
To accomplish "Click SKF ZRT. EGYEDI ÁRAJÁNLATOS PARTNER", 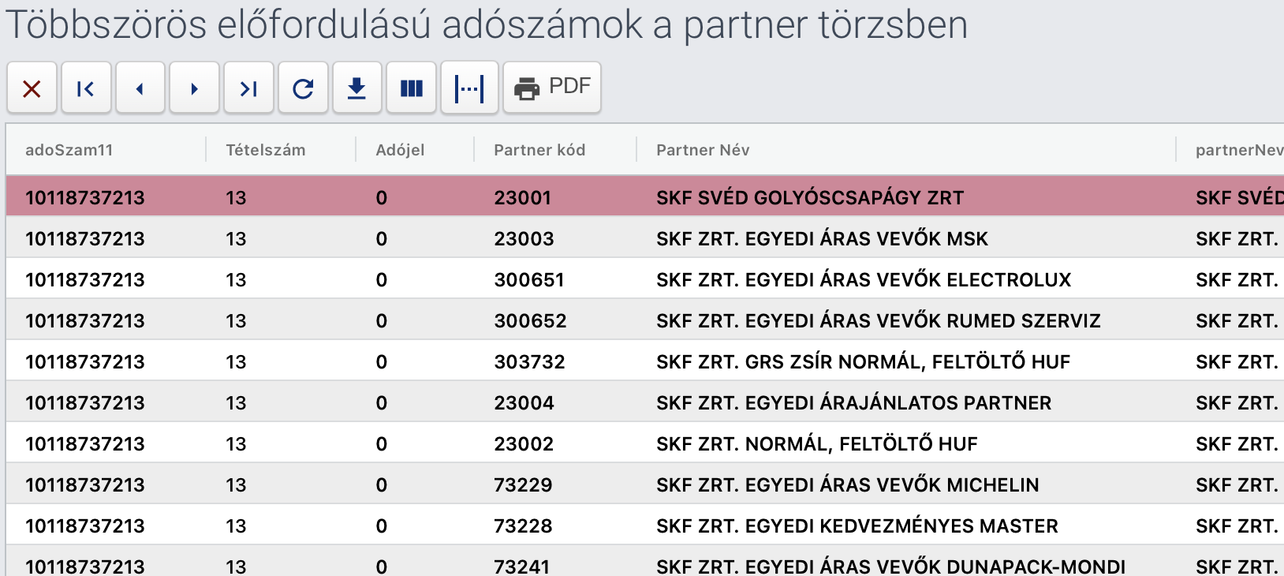I will 853,402.
